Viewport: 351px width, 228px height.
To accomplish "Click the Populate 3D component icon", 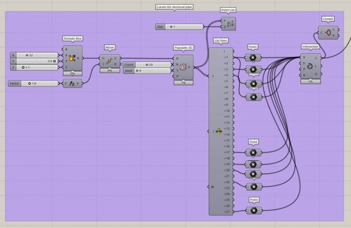I will [183, 67].
